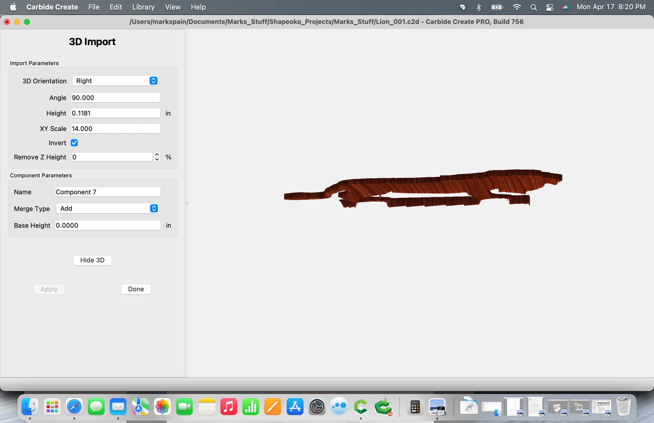
Task: Open Messages from the Dock
Action: 96,407
